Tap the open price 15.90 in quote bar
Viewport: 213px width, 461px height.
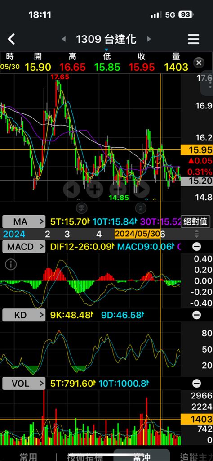point(38,67)
